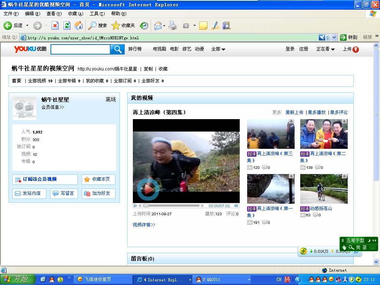Image resolution: width=380 pixels, height=285 pixels.
Task: Open the IE History toolbar icon
Action: 144,25
